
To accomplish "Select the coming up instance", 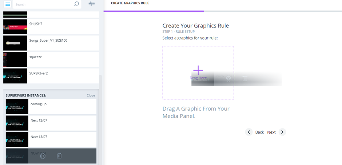I will click(x=51, y=107).
